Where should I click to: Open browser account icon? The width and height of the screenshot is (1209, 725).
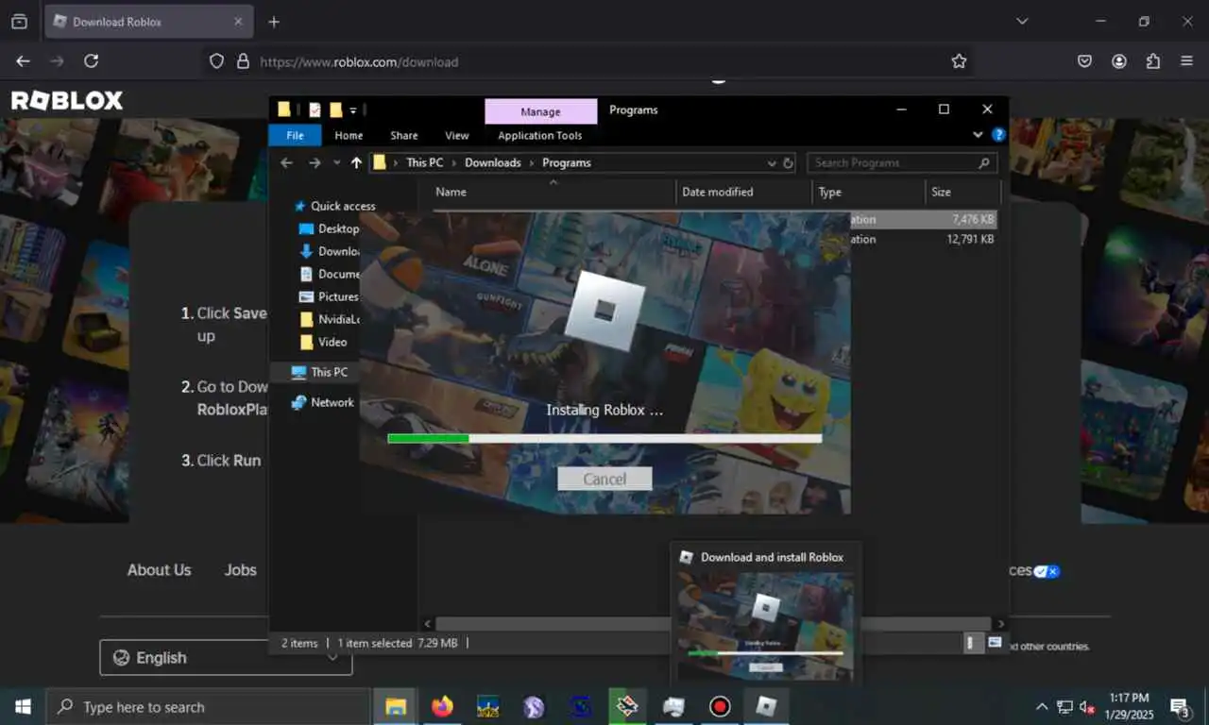tap(1119, 61)
